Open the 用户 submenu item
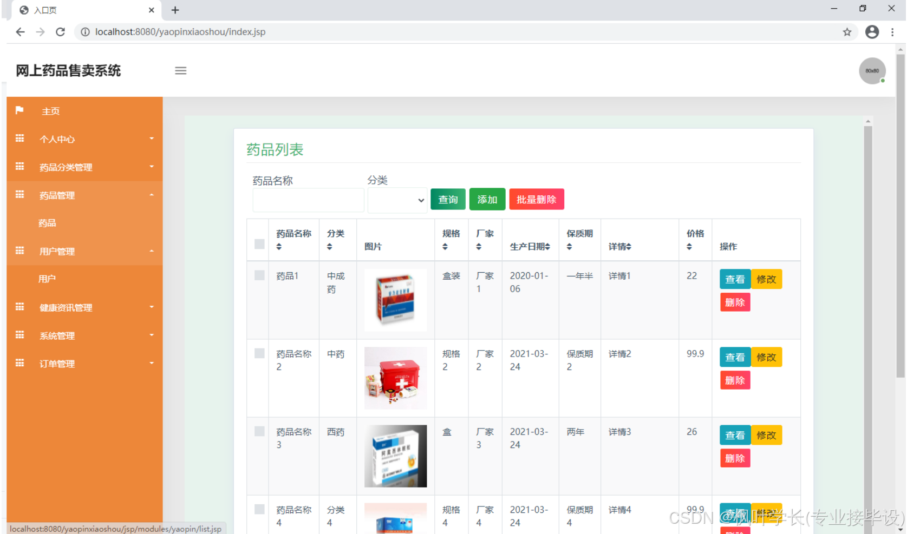 pos(47,279)
